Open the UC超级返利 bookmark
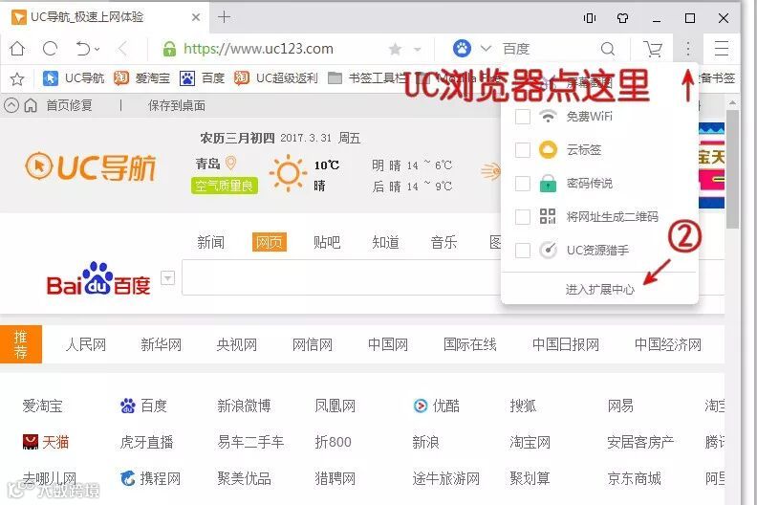This screenshot has width=757, height=505. [x=275, y=77]
